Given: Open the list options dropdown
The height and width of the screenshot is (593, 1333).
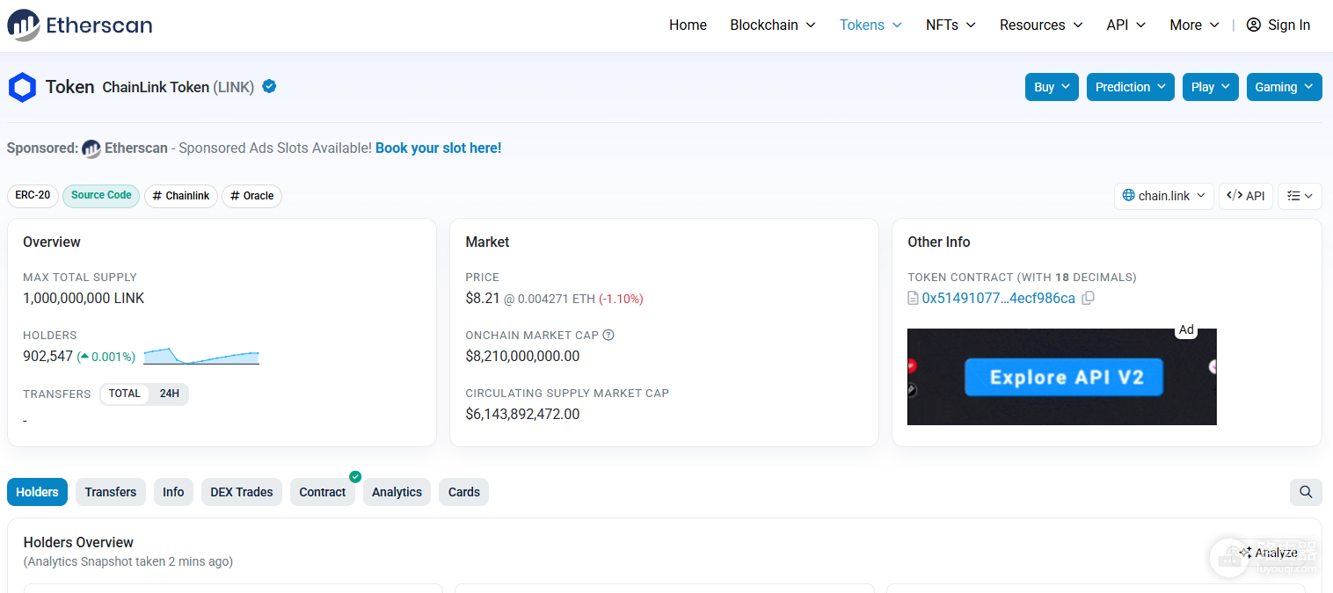Looking at the screenshot, I should click(1300, 196).
